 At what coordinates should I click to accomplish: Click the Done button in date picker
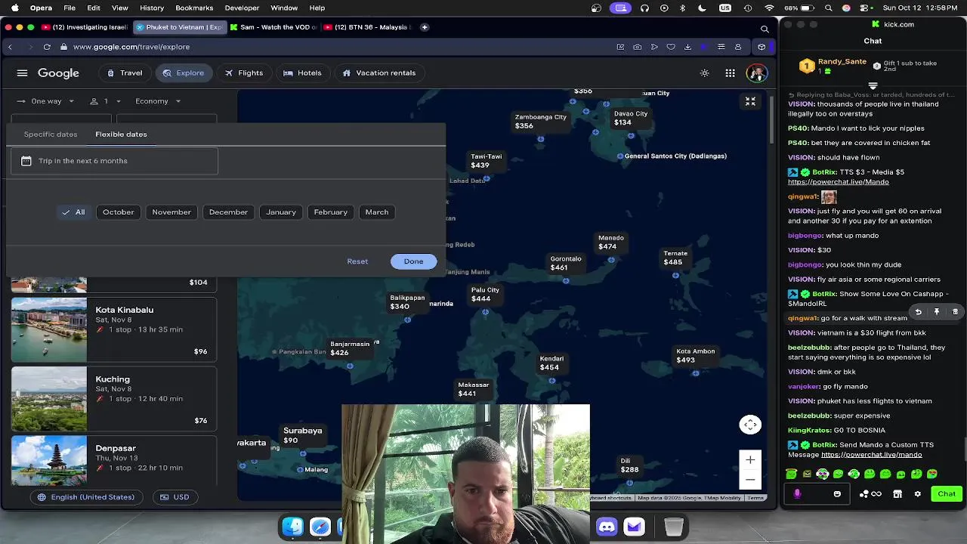pyautogui.click(x=413, y=261)
